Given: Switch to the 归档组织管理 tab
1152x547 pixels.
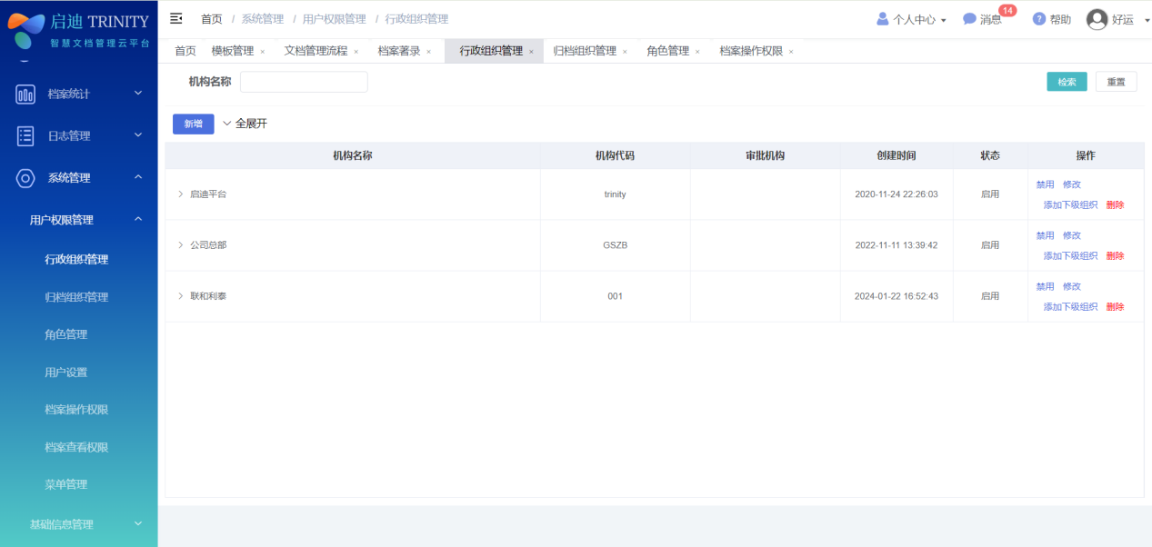Looking at the screenshot, I should click(585, 51).
